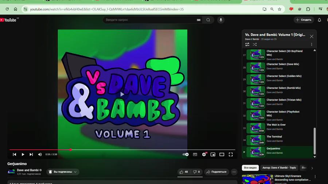Image resolution: width=328 pixels, height=184 pixels.
Task: Bookmark this page with the star icon
Action: click(x=280, y=9)
